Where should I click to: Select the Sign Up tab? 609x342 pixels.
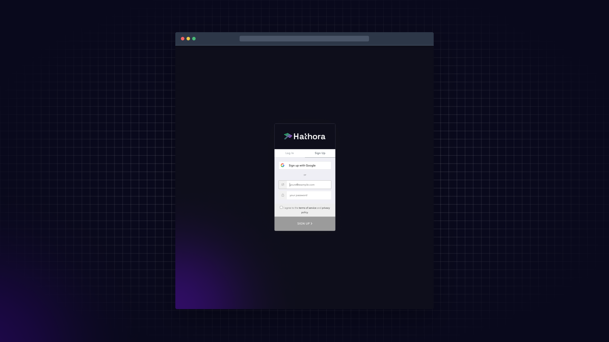click(320, 153)
